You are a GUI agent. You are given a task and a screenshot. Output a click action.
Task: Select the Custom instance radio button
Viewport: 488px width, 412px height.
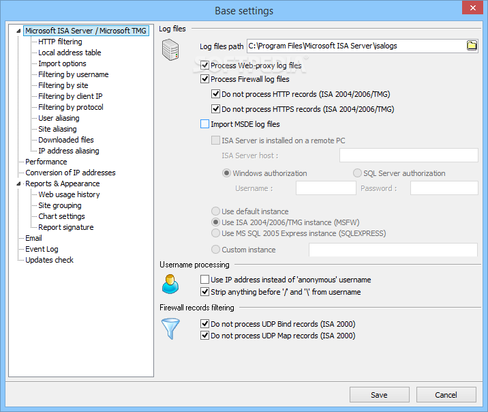tap(215, 250)
